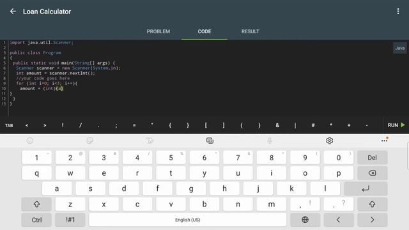Insert plus sign from symbol bar
This screenshot has width=409, height=230.
349,125
